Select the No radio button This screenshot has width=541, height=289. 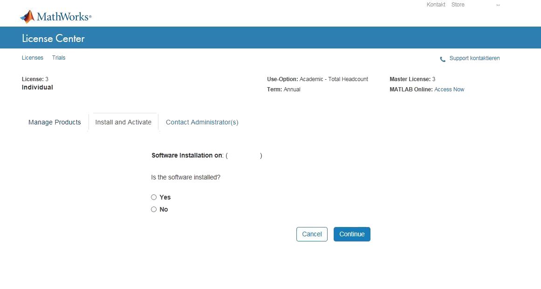point(154,209)
